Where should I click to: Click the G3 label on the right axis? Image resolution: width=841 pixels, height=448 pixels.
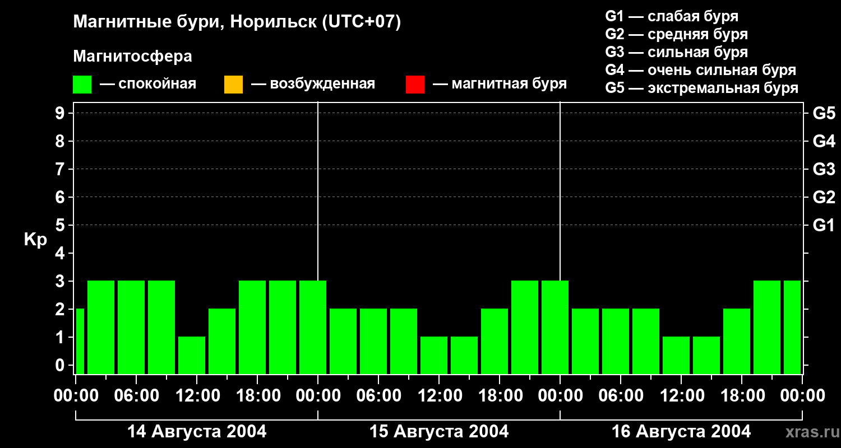pos(824,169)
